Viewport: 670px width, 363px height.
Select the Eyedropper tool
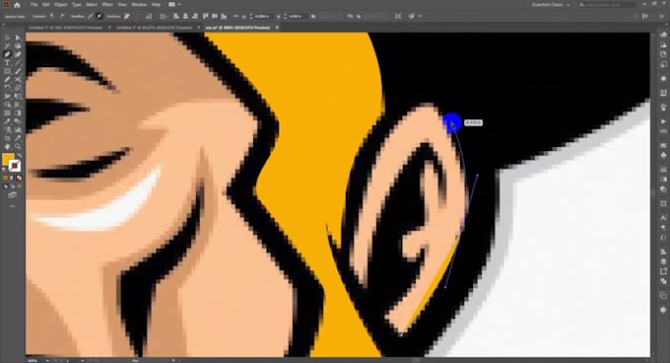[x=7, y=121]
